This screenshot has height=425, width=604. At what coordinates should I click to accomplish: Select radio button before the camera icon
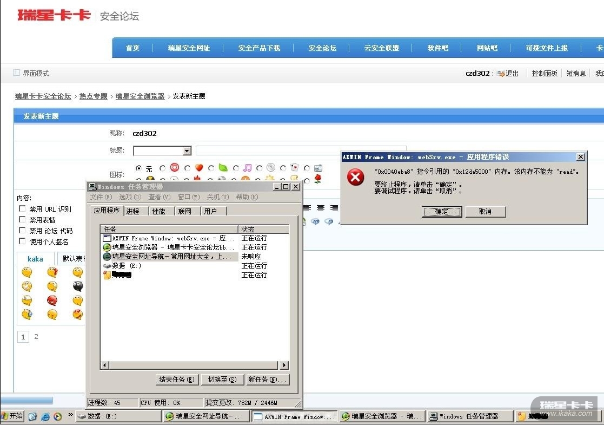[307, 168]
